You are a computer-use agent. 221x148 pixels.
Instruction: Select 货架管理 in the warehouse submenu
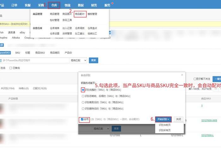(x=67, y=33)
